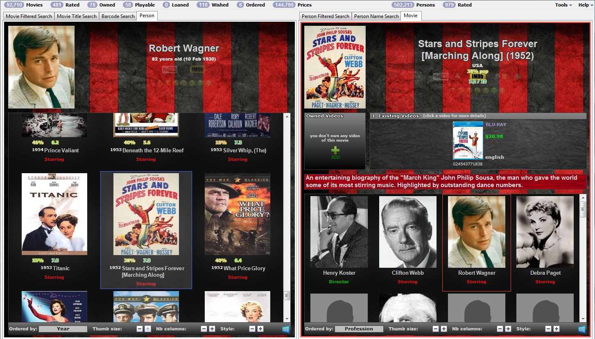595x339 pixels.
Task: Open the Tools menu
Action: click(563, 5)
